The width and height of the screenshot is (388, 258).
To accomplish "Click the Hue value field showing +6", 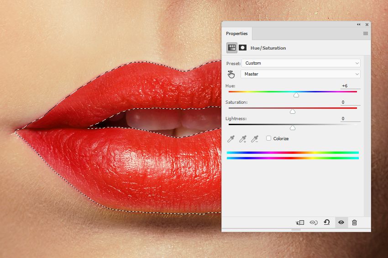I will 350,86.
